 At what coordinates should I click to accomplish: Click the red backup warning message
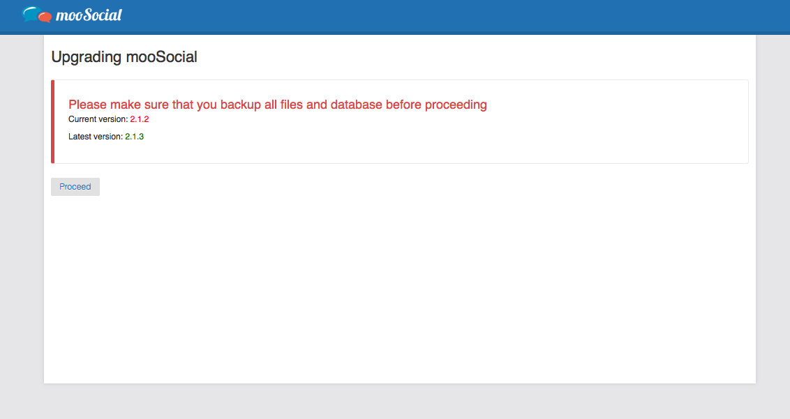click(x=277, y=105)
